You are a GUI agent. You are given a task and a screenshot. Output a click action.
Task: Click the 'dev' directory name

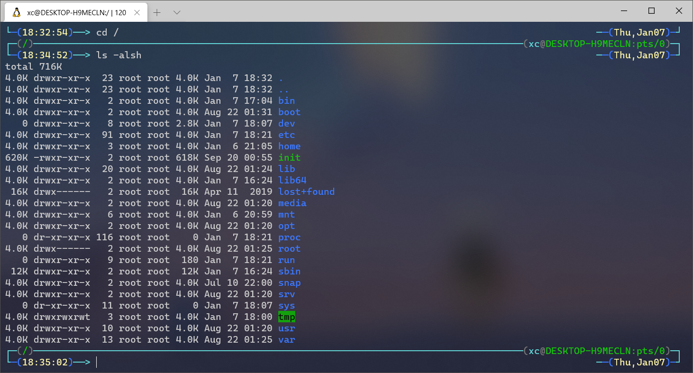[x=286, y=123]
